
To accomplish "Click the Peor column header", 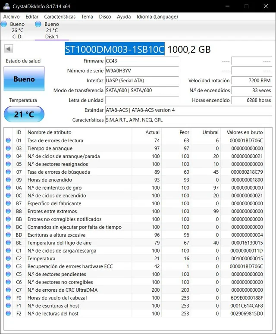I will point(176,132).
